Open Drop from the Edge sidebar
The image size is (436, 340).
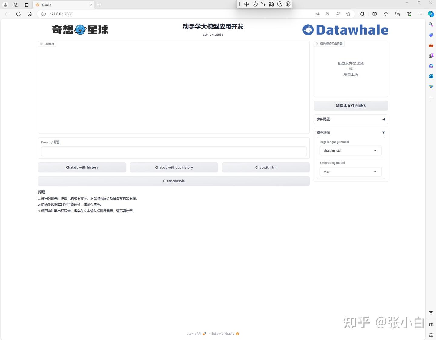pos(431,86)
